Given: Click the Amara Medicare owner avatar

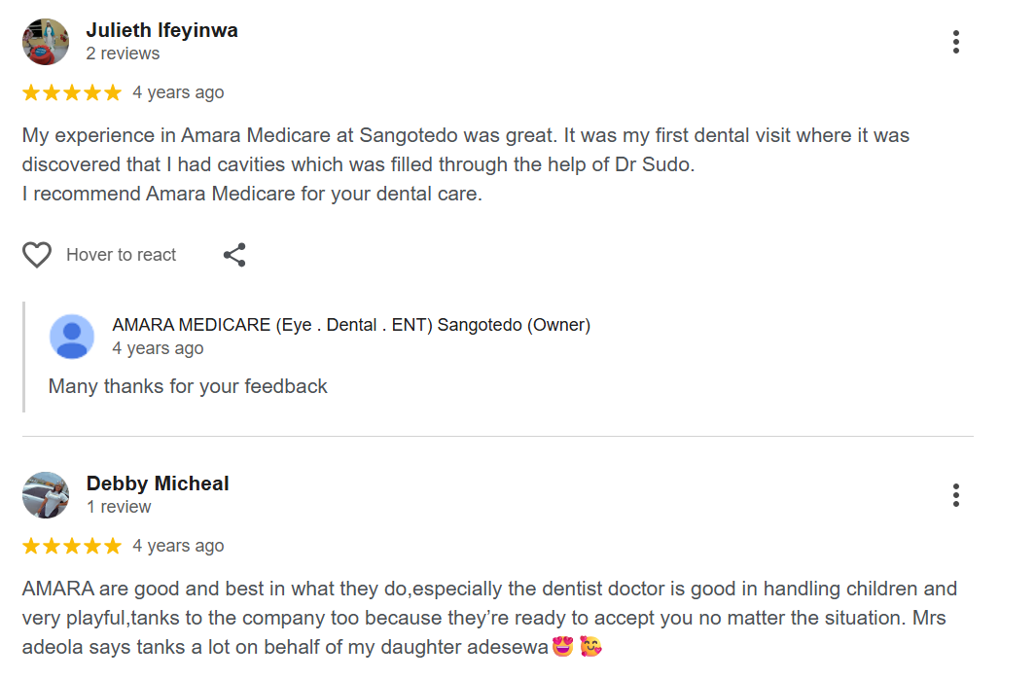Looking at the screenshot, I should point(72,337).
